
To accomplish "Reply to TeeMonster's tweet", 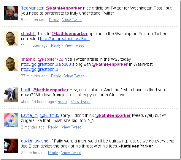I will click(54, 20).
